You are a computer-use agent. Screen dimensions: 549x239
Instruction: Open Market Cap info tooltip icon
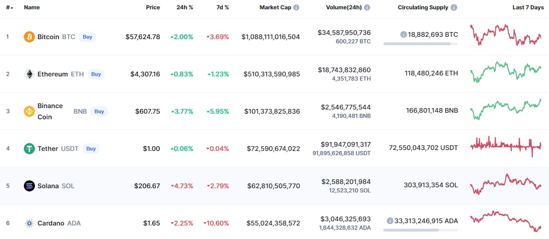[296, 7]
